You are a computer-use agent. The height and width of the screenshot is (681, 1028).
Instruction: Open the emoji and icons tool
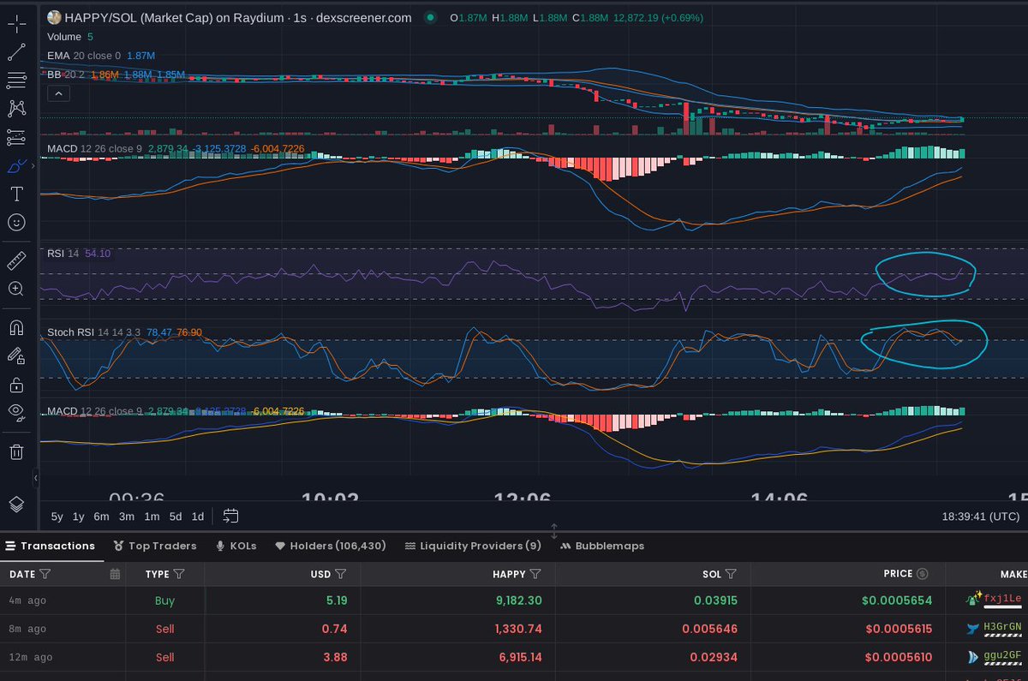tap(16, 222)
